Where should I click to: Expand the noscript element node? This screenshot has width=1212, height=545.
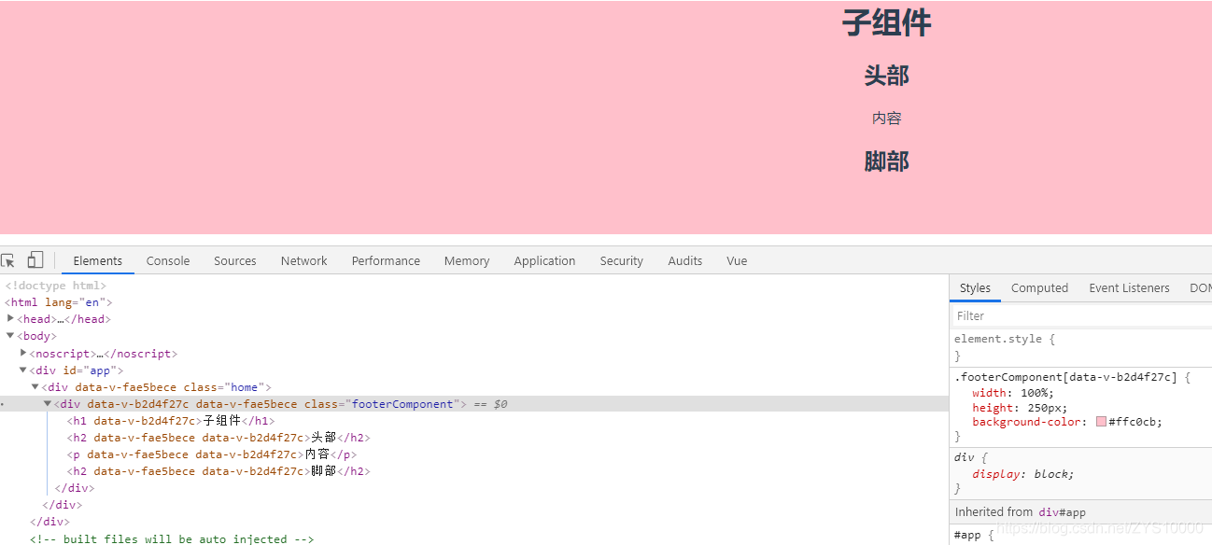pyautogui.click(x=23, y=353)
